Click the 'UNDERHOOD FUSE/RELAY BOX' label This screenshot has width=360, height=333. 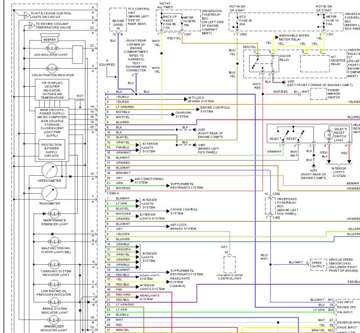pos(213,22)
